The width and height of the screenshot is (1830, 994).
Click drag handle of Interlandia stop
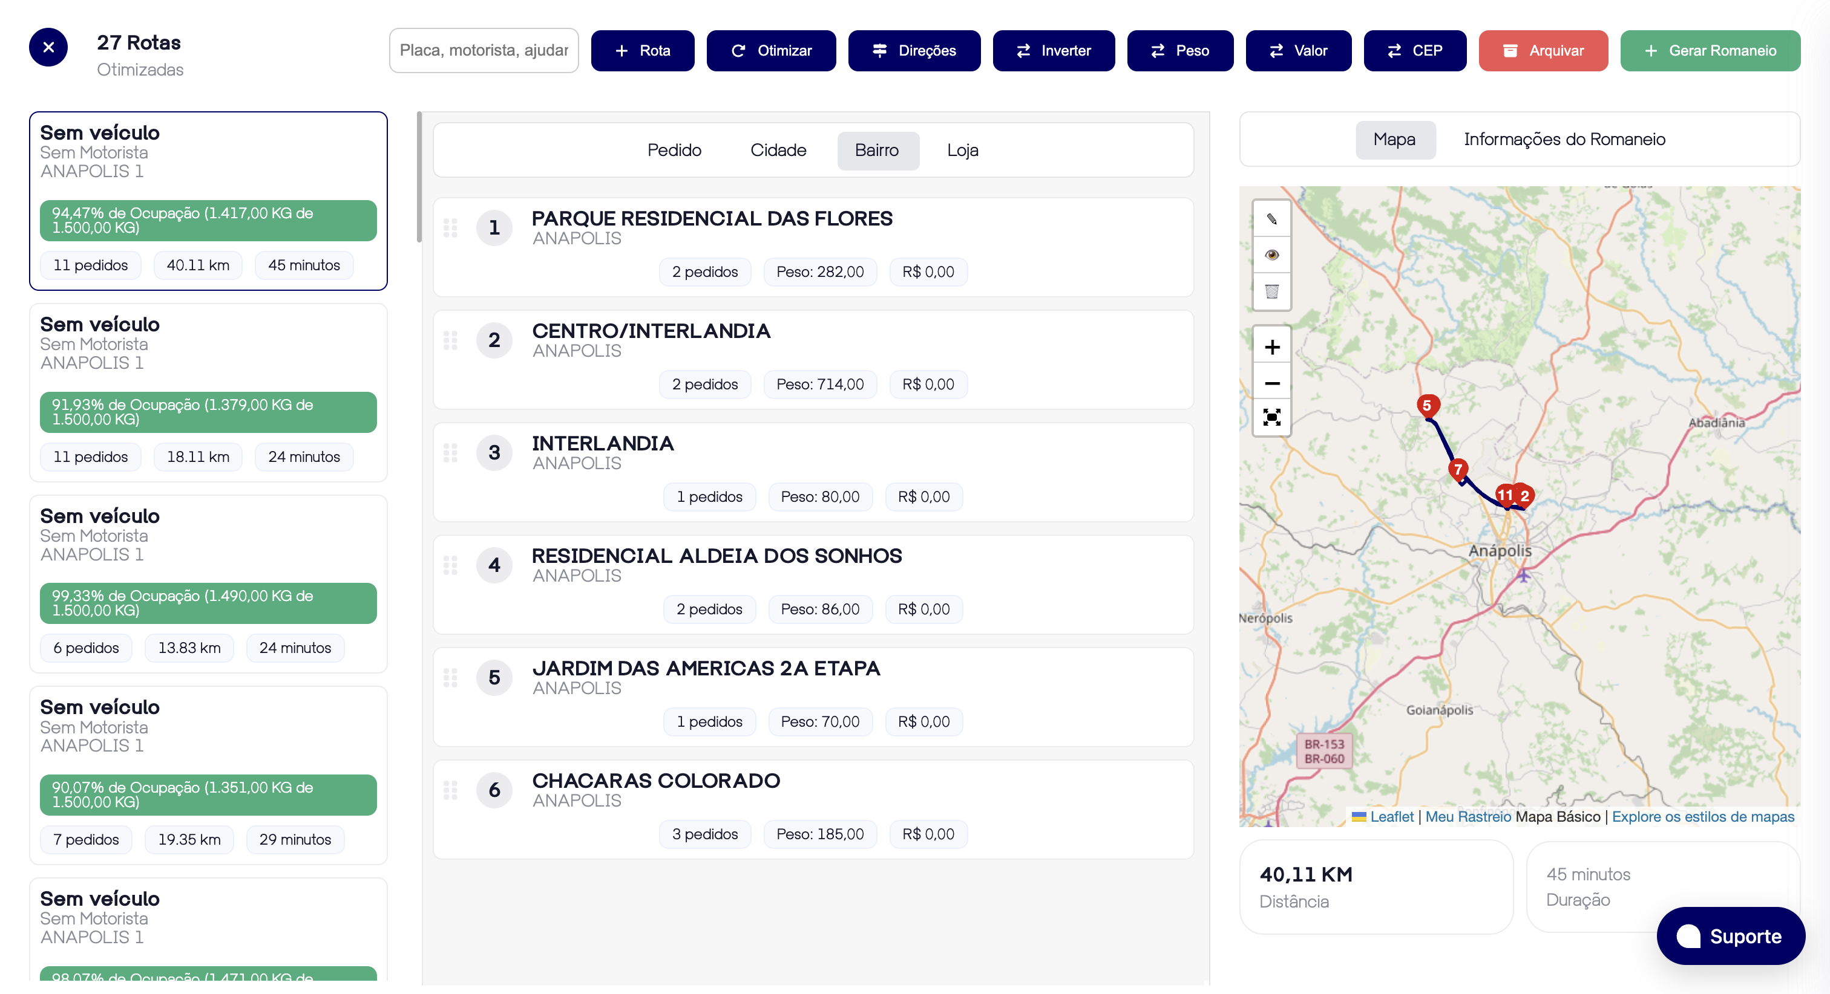pos(450,453)
